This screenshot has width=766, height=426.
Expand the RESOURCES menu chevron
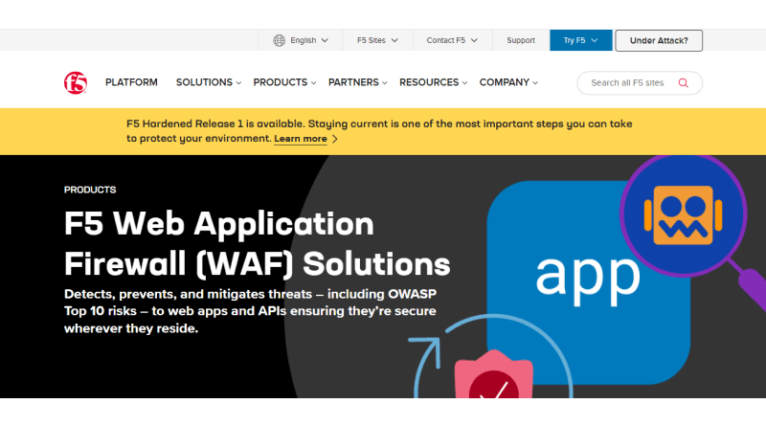[x=464, y=83]
